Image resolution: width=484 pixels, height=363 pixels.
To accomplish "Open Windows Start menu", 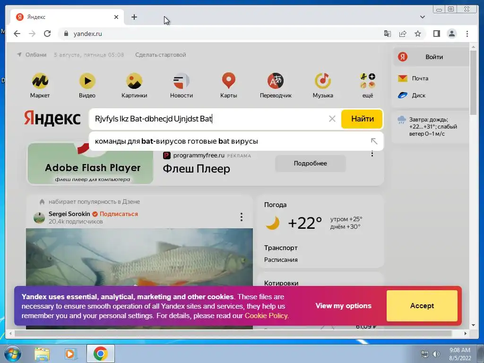I will tap(12, 354).
